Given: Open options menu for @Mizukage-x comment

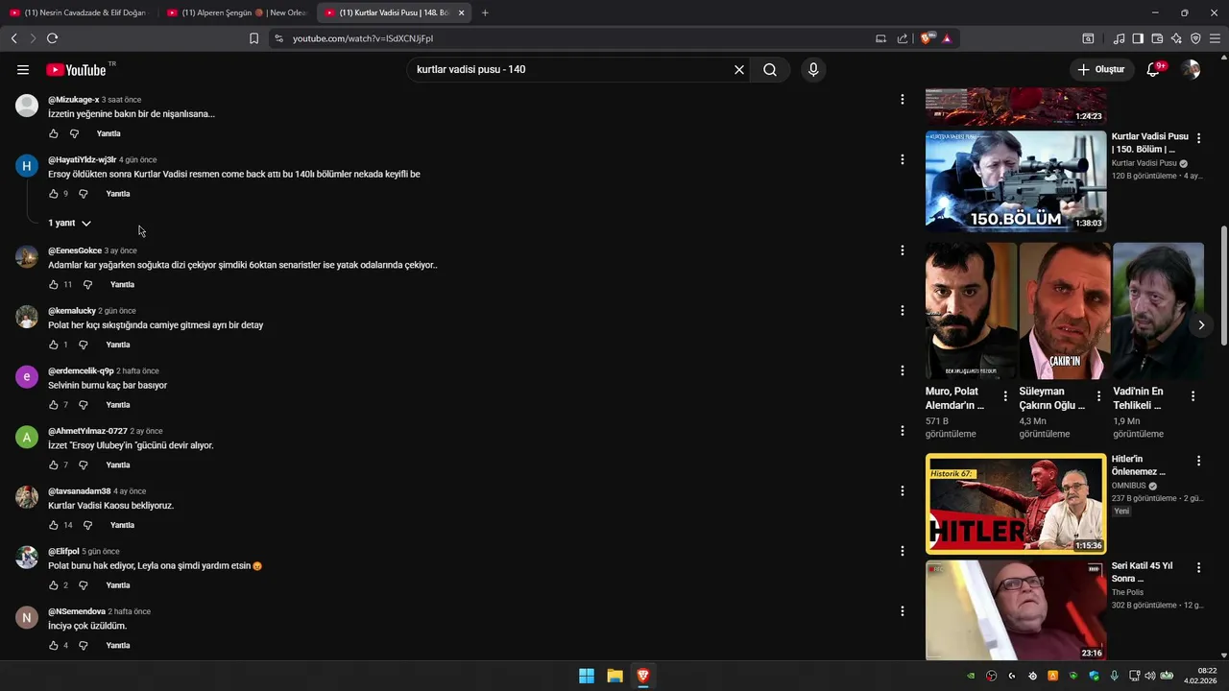Looking at the screenshot, I should [902, 99].
